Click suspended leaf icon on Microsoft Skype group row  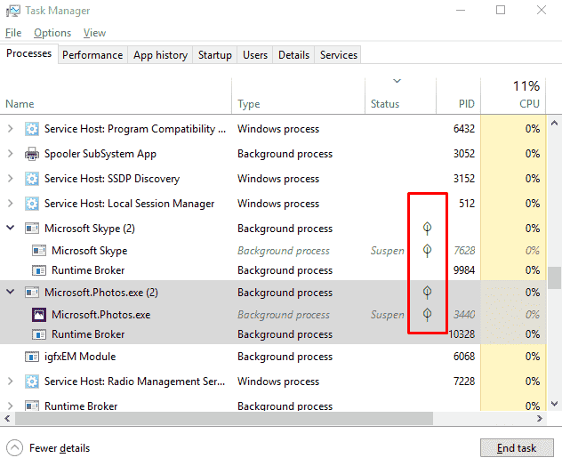click(x=427, y=229)
